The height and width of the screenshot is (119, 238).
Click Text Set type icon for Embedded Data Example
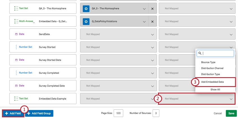[16, 99]
